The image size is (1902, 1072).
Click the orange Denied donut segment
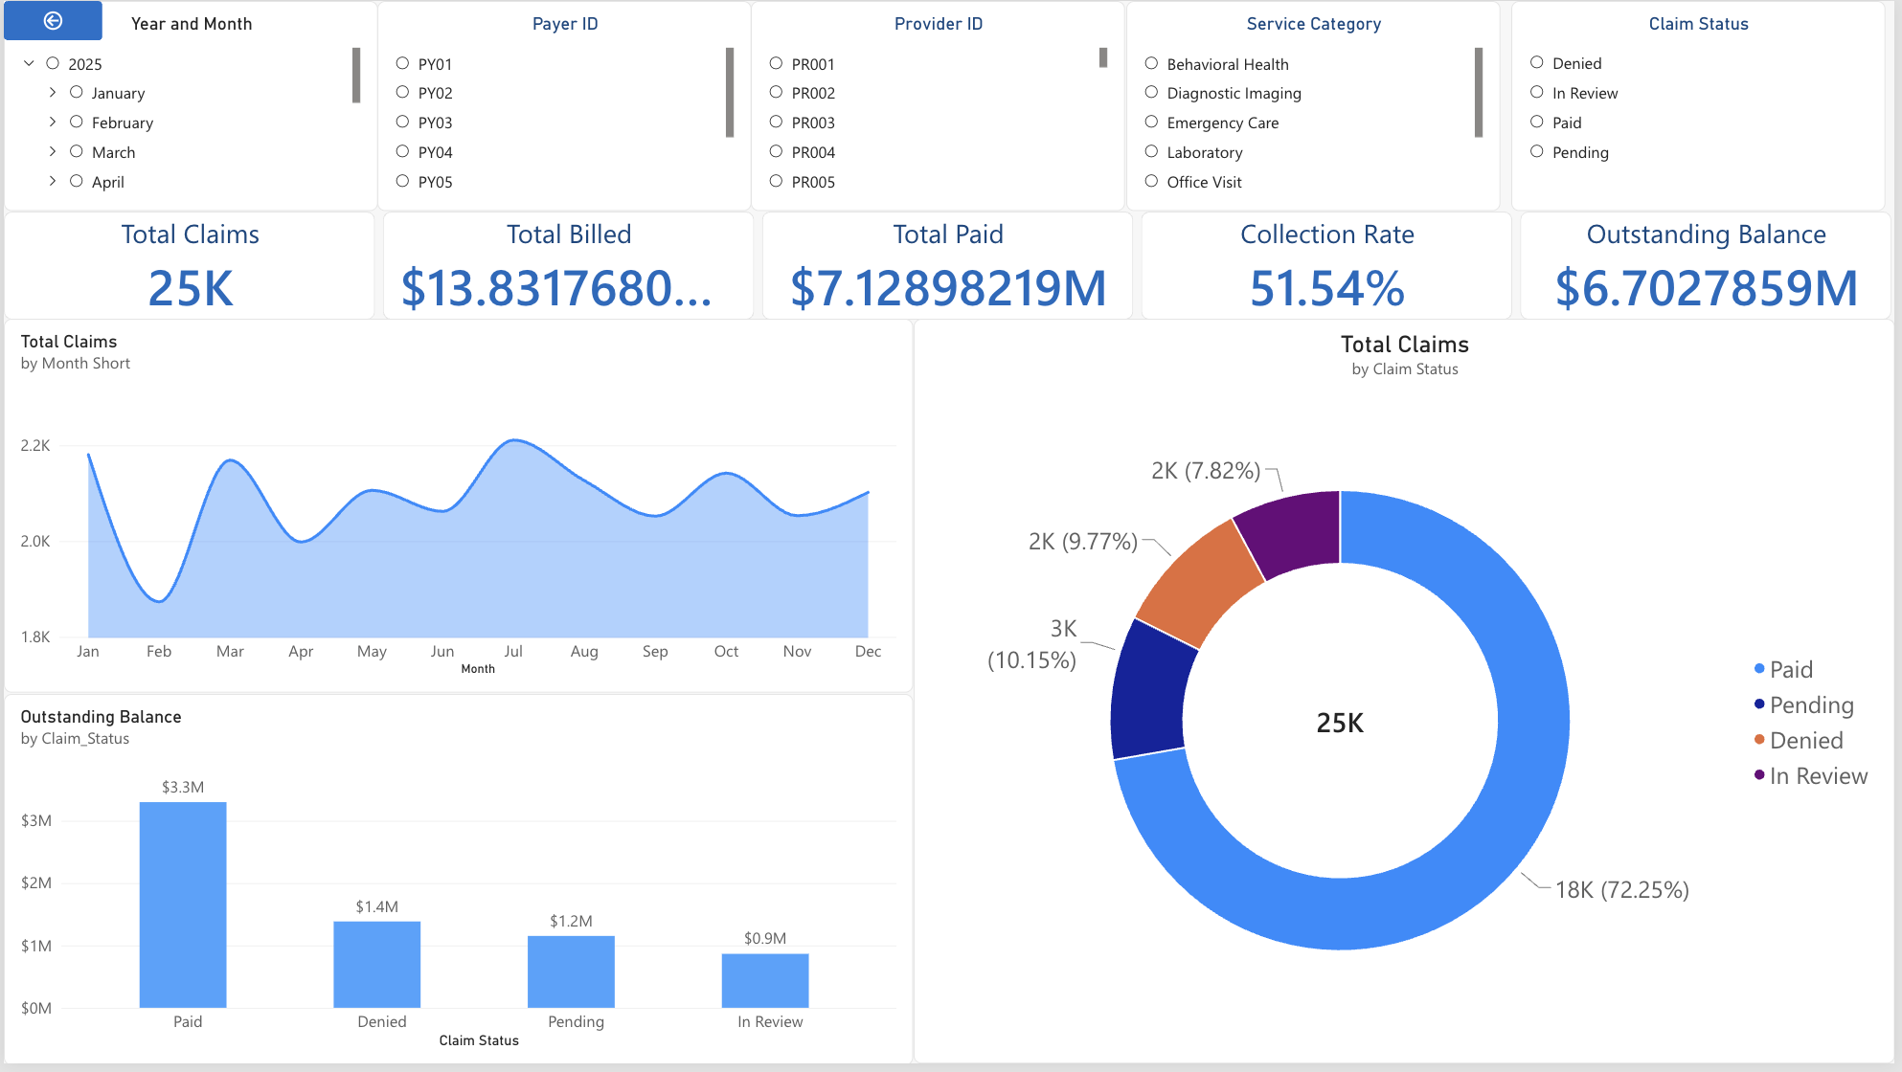coord(1199,584)
